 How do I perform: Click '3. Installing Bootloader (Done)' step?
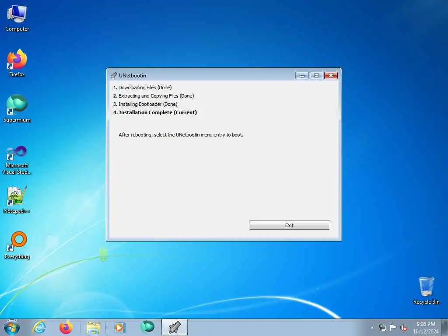[145, 104]
